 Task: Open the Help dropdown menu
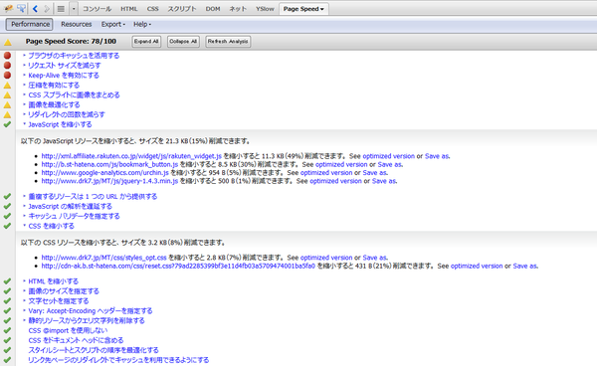coord(142,24)
